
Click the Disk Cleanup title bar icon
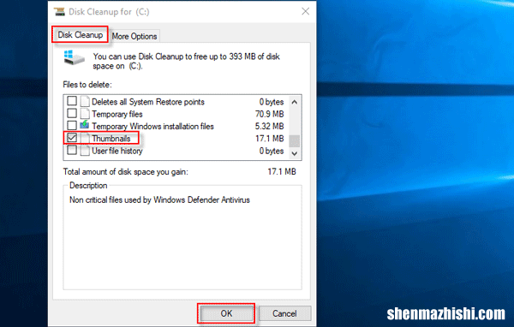tap(59, 12)
